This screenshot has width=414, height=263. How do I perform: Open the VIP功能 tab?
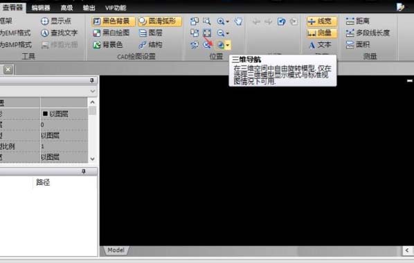[x=116, y=8]
